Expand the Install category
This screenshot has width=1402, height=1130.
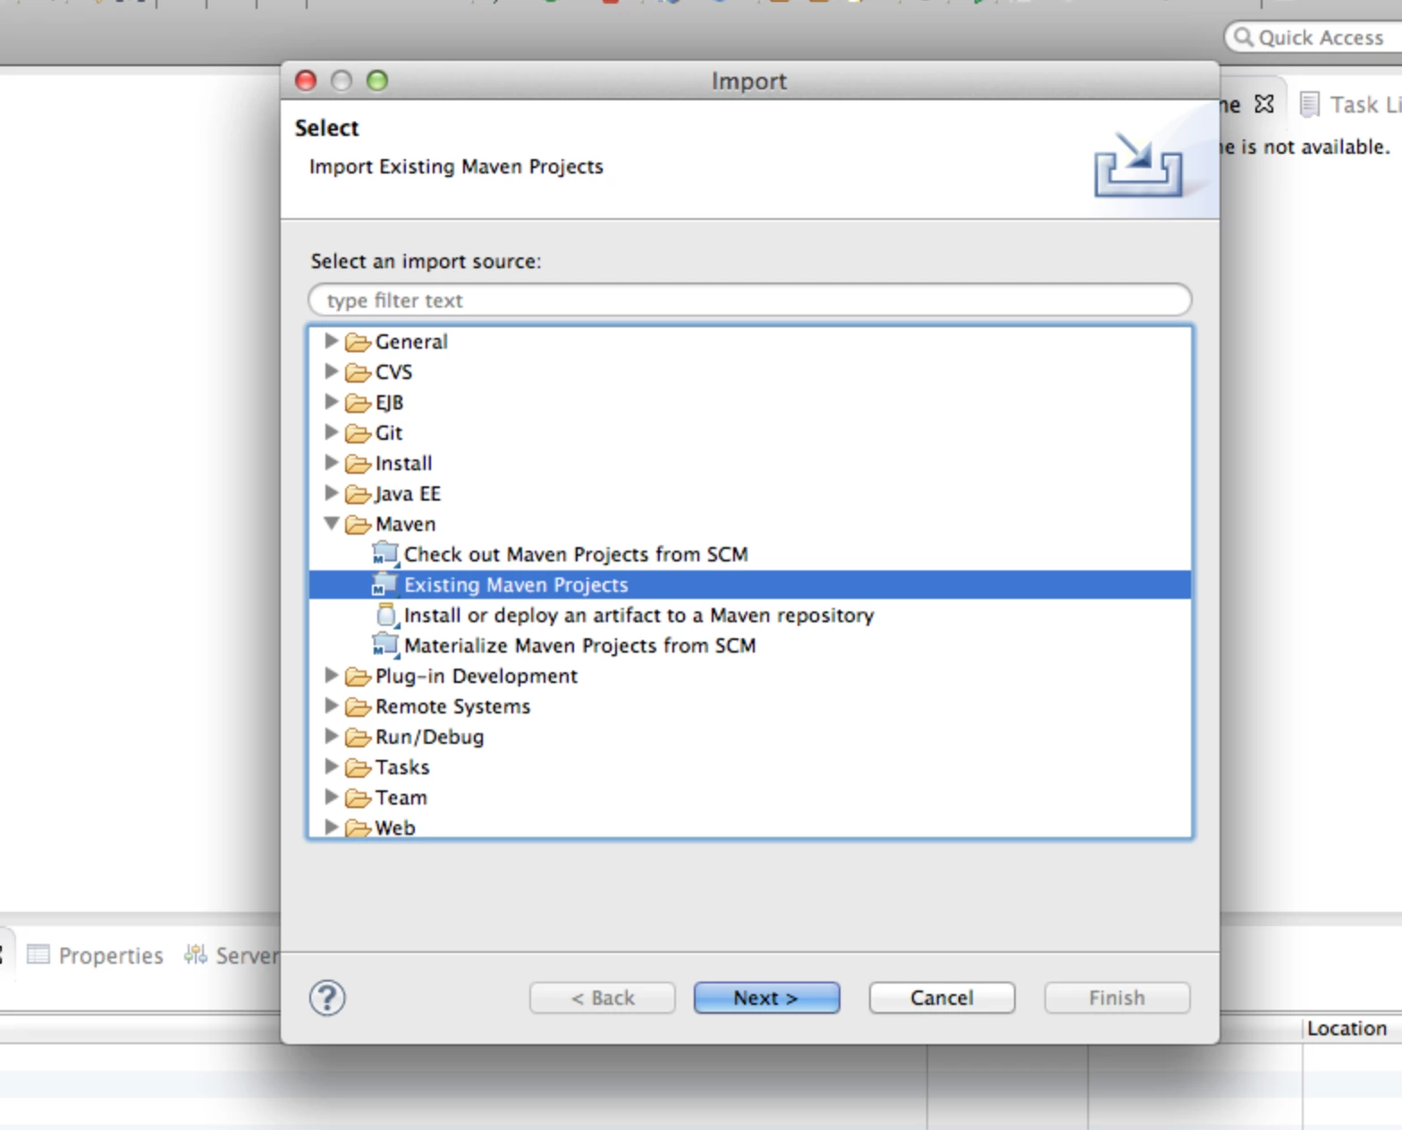(x=331, y=462)
